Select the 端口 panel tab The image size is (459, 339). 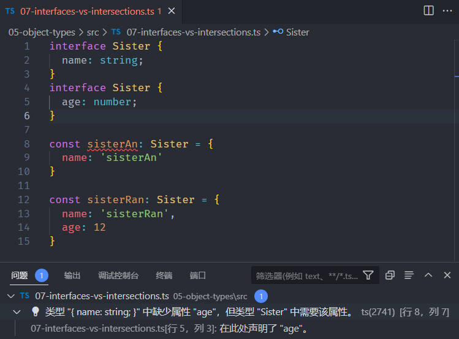click(197, 275)
